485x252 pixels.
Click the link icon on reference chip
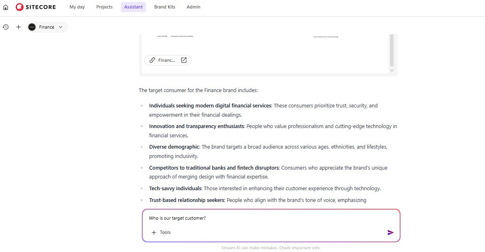pos(152,60)
